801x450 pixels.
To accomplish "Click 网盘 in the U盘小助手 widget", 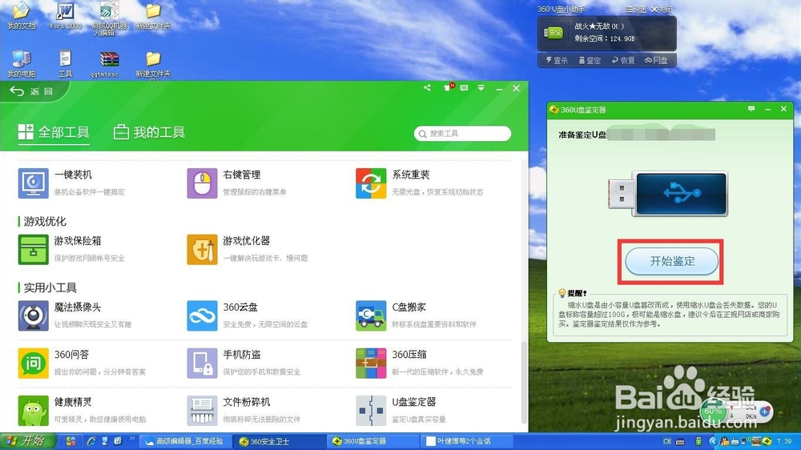I will (657, 60).
